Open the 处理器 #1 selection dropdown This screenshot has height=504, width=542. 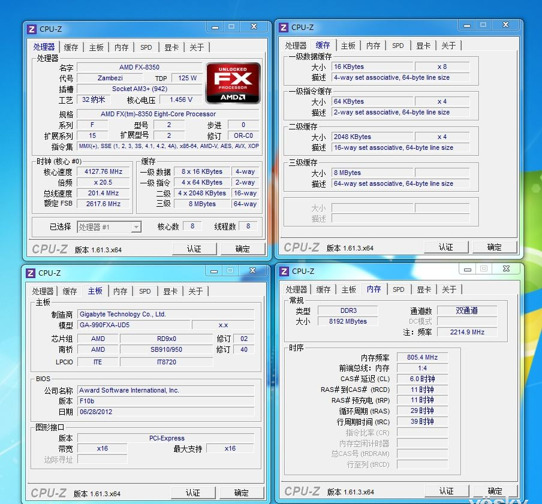coord(137,227)
